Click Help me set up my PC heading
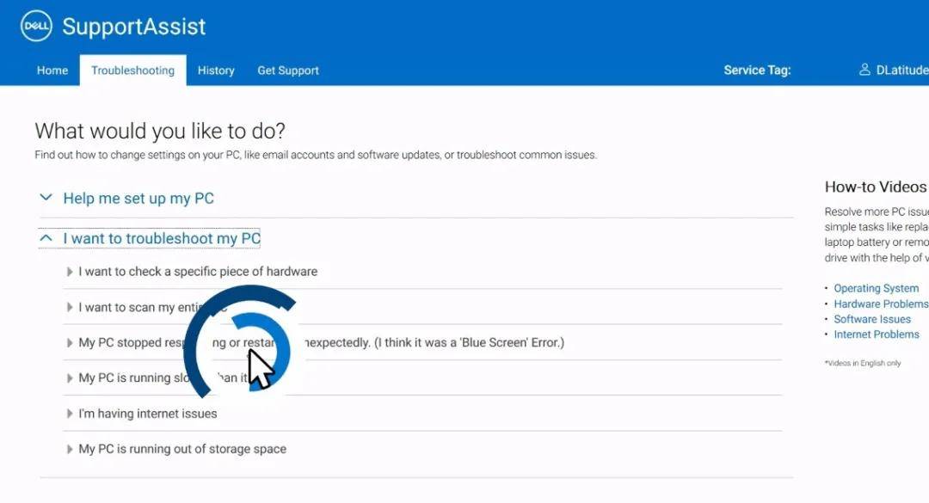 pyautogui.click(x=138, y=199)
